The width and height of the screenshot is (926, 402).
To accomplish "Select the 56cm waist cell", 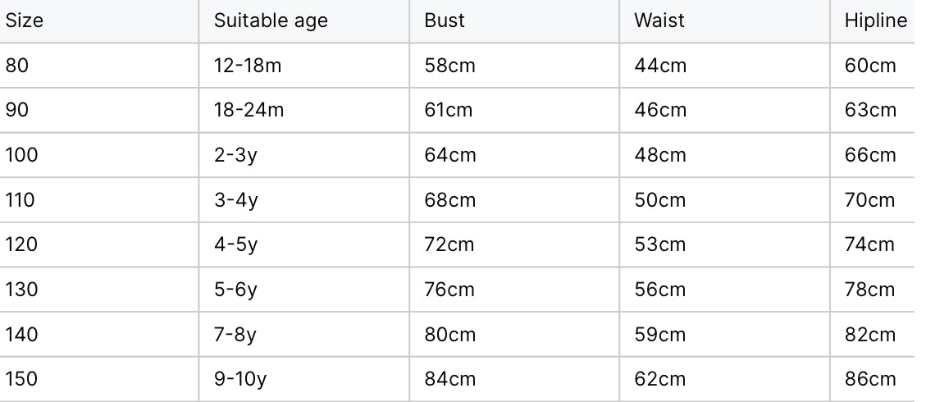I will 659,290.
